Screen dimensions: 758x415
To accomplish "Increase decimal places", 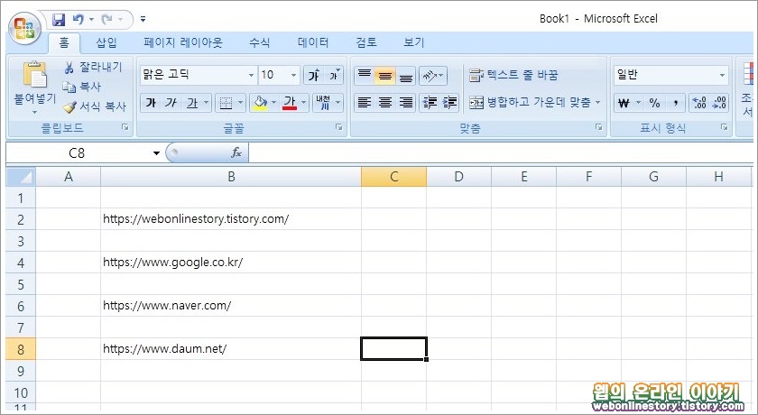I will 698,103.
